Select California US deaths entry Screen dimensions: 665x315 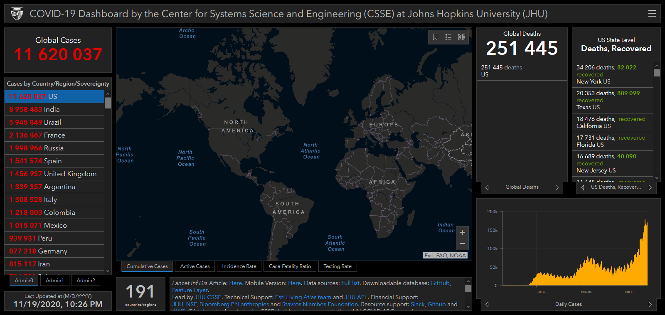click(613, 123)
